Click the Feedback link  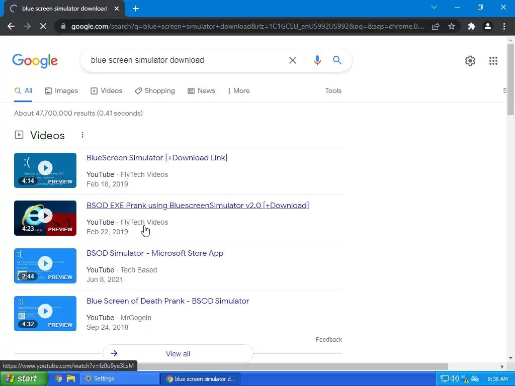click(x=329, y=340)
